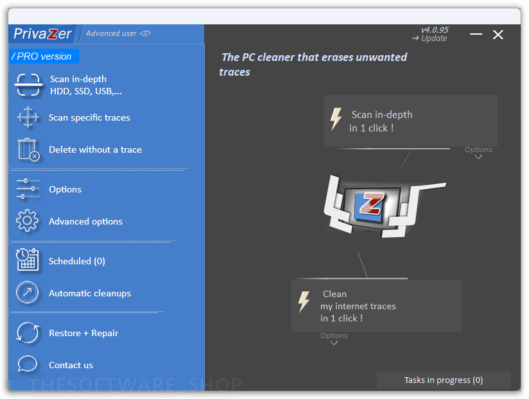Open Scan specific traces
The image size is (529, 399).
click(x=89, y=117)
